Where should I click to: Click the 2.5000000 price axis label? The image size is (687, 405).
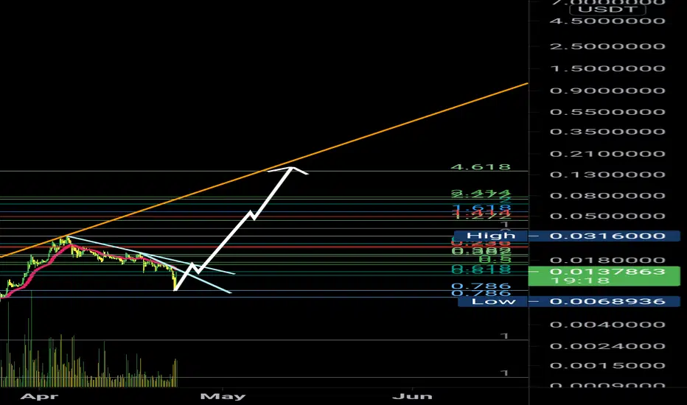tap(607, 46)
